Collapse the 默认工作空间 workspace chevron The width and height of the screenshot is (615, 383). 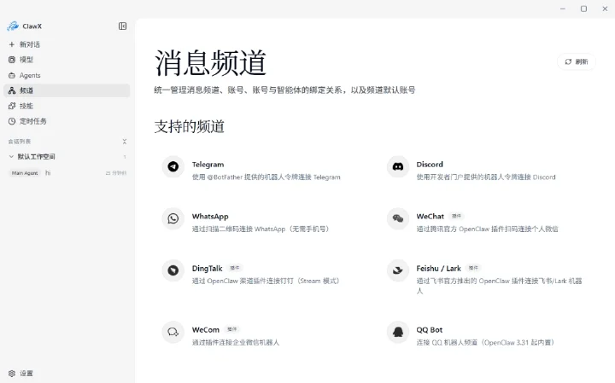pyautogui.click(x=11, y=156)
